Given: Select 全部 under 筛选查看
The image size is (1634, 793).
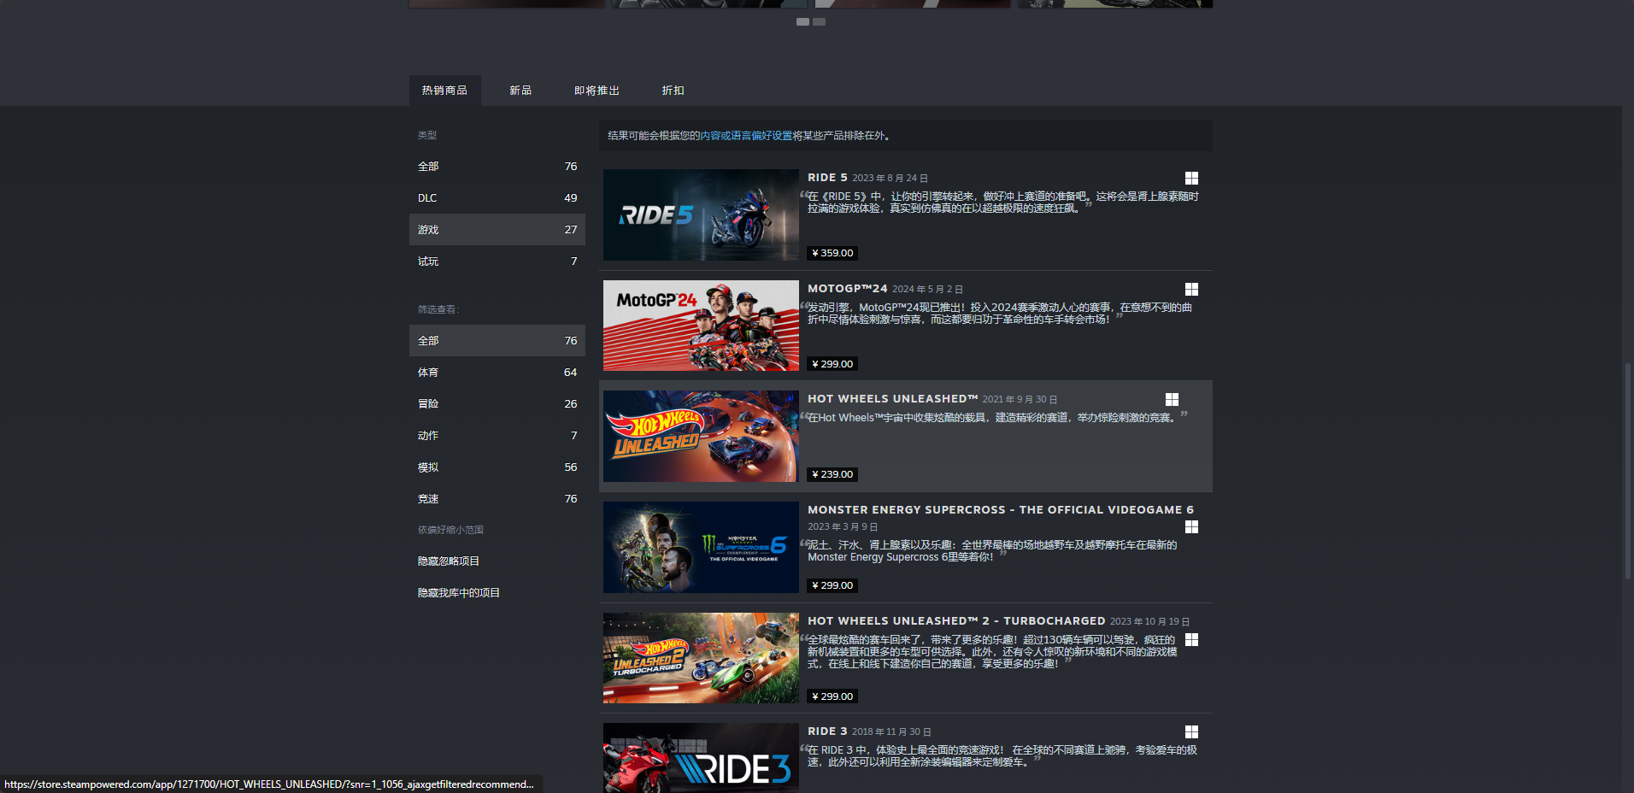Looking at the screenshot, I should pos(497,341).
